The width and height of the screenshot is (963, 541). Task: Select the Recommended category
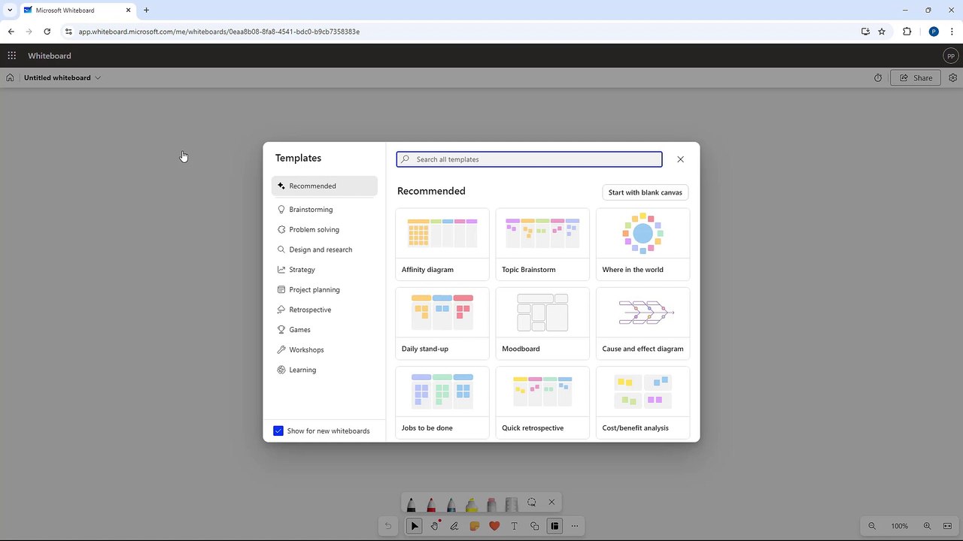324,186
